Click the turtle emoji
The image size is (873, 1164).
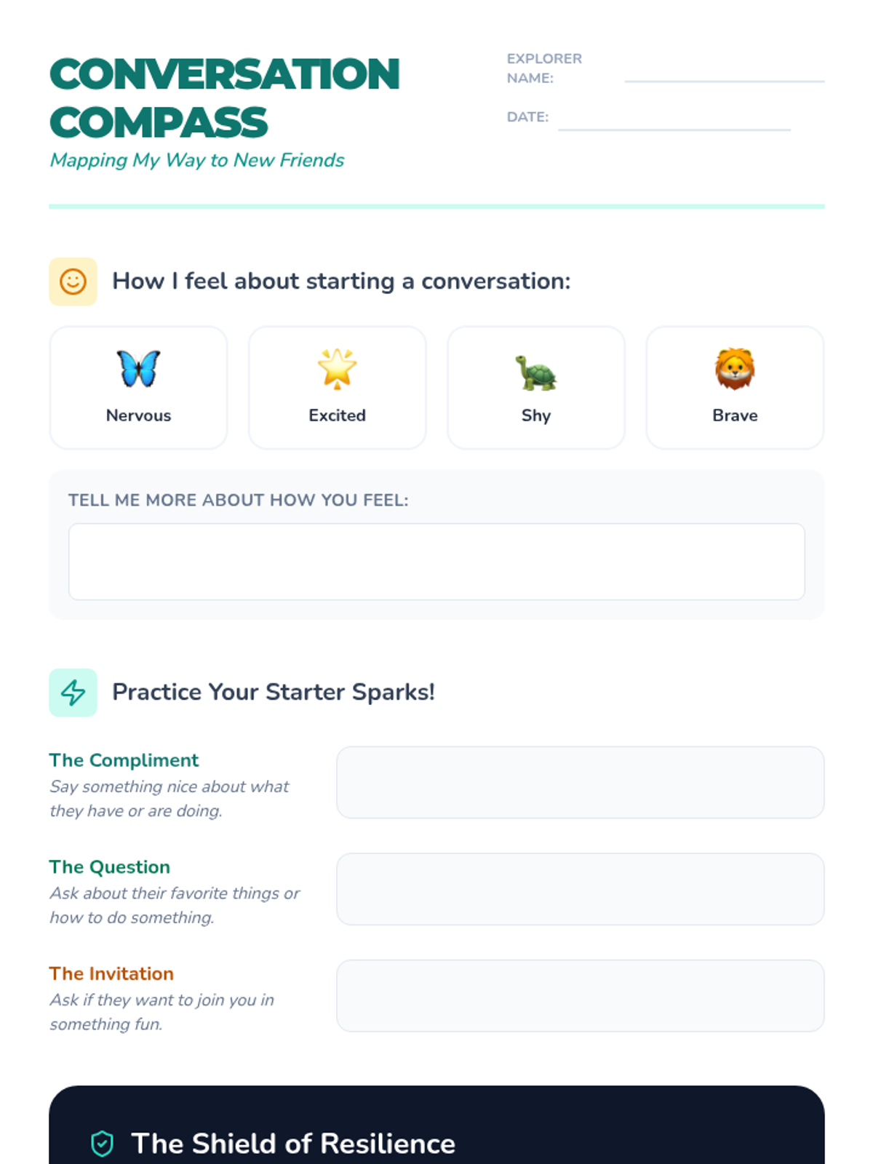tap(536, 372)
